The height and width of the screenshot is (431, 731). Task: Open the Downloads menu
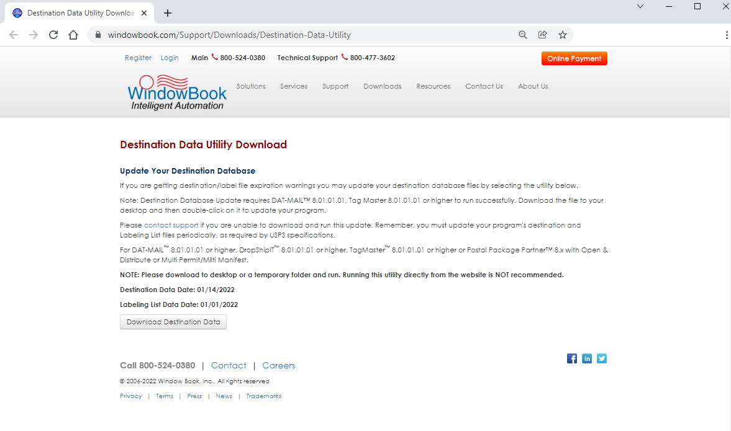(x=383, y=87)
